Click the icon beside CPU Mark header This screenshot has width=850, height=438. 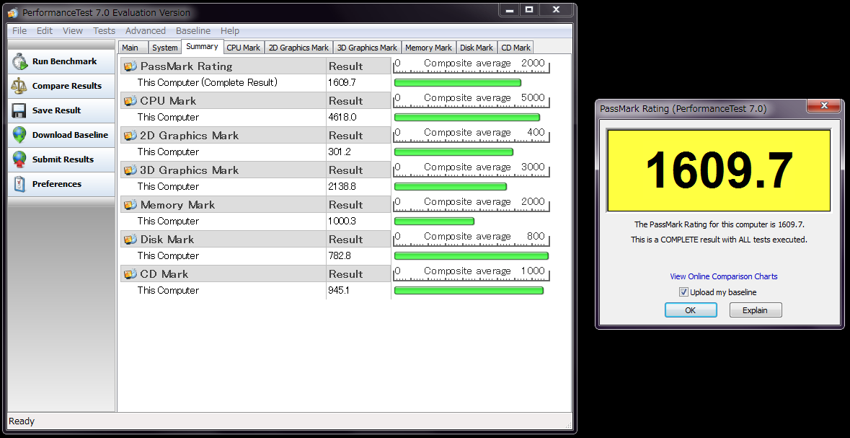click(130, 101)
